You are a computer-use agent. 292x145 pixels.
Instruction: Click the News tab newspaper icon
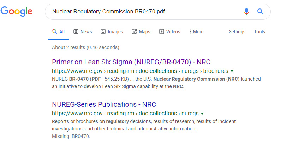coord(76,31)
